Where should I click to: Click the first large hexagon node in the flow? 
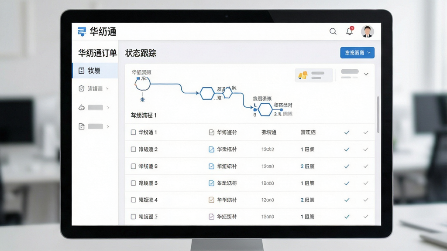tap(207, 93)
